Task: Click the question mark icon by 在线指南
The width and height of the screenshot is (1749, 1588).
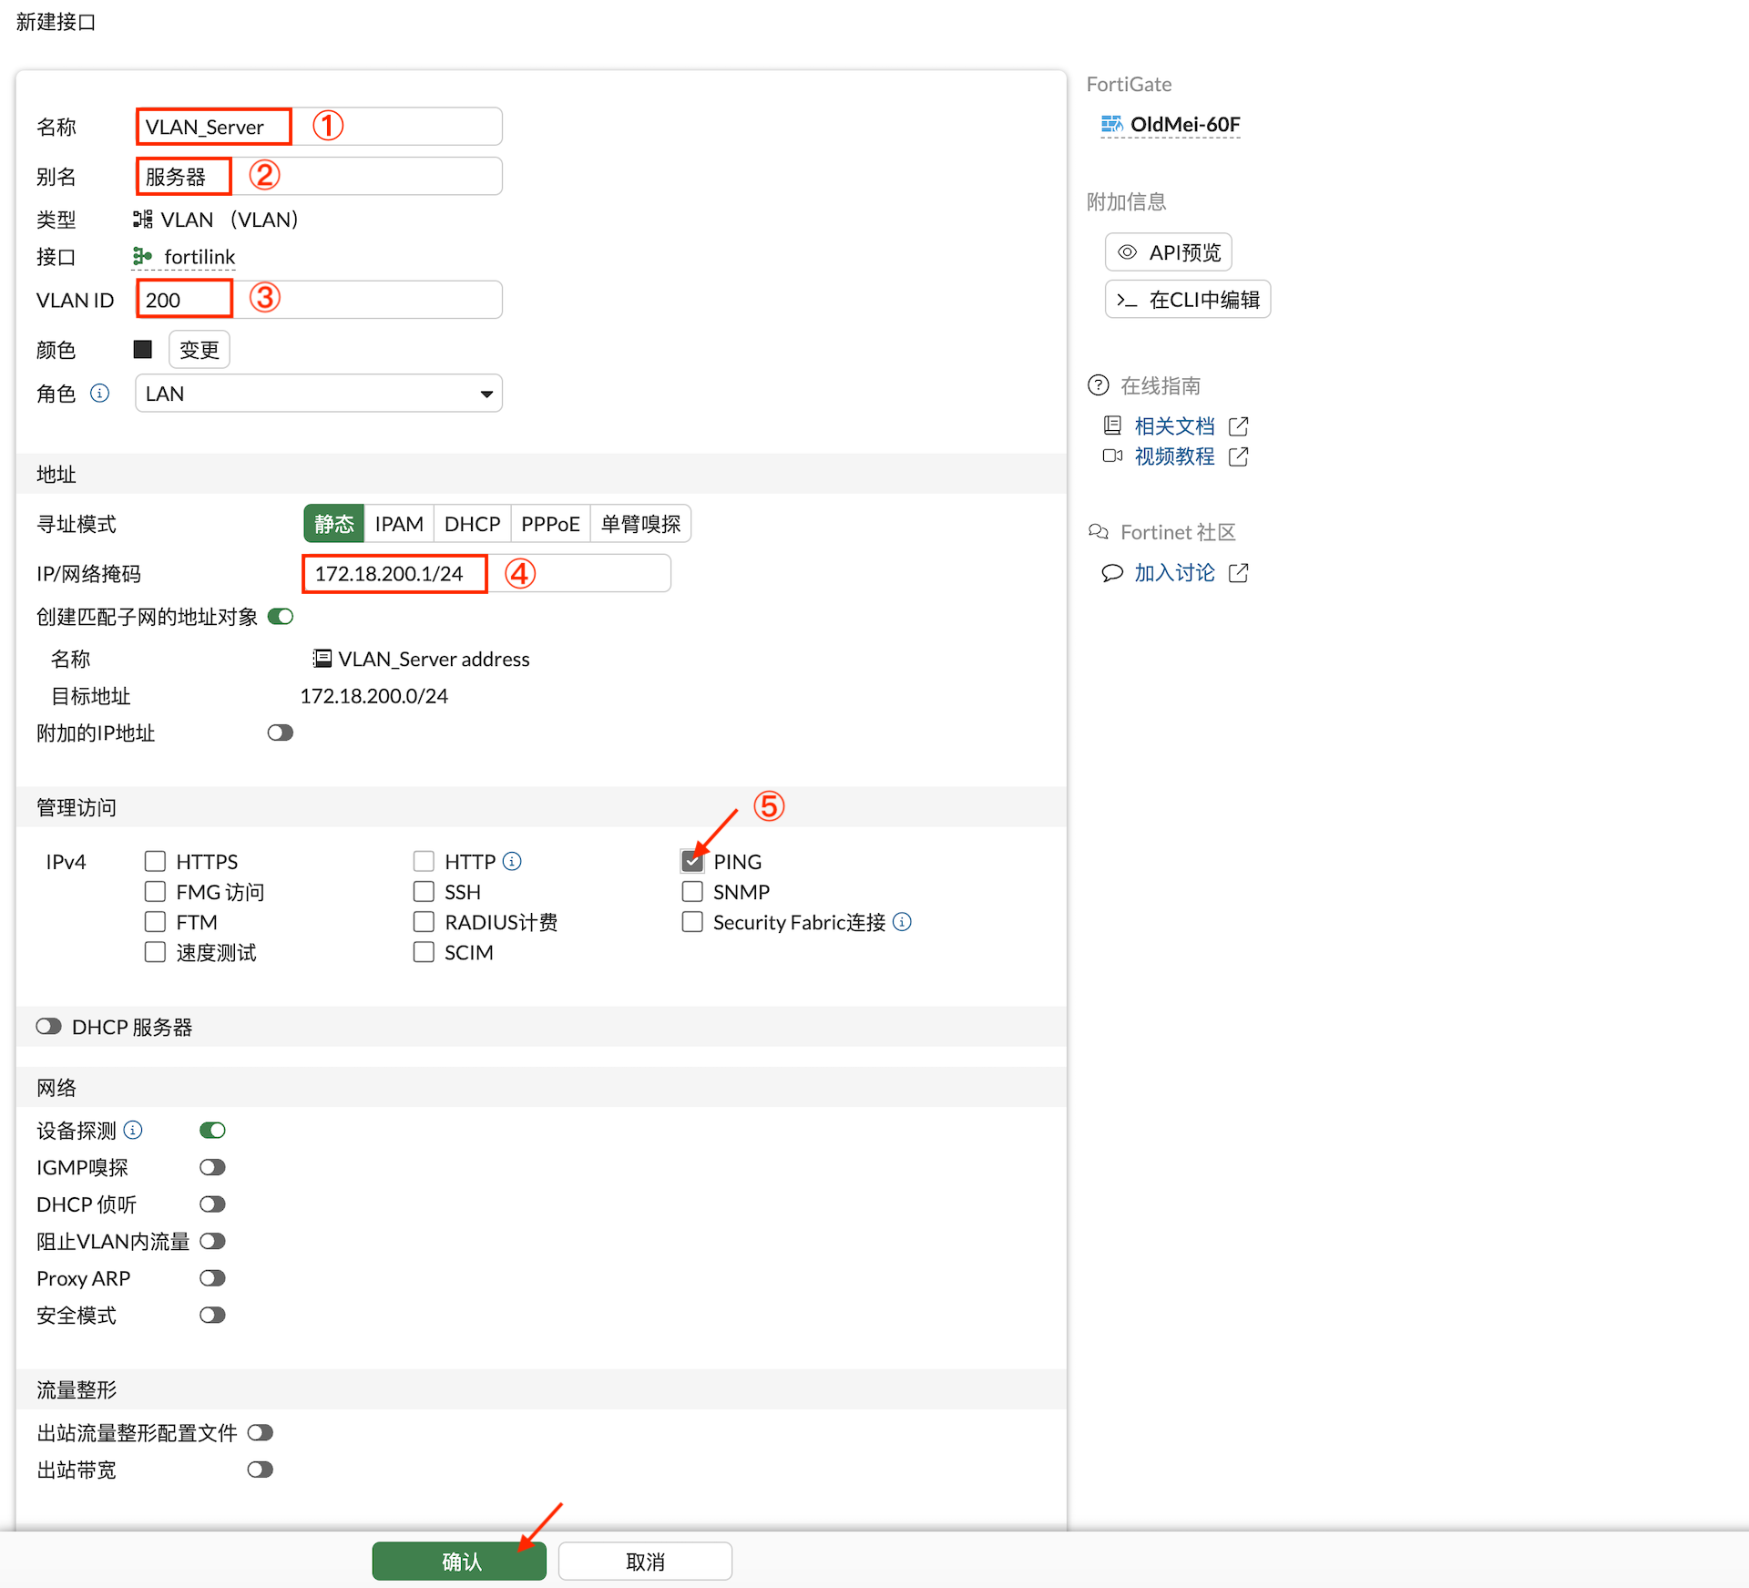Action: [x=1099, y=384]
